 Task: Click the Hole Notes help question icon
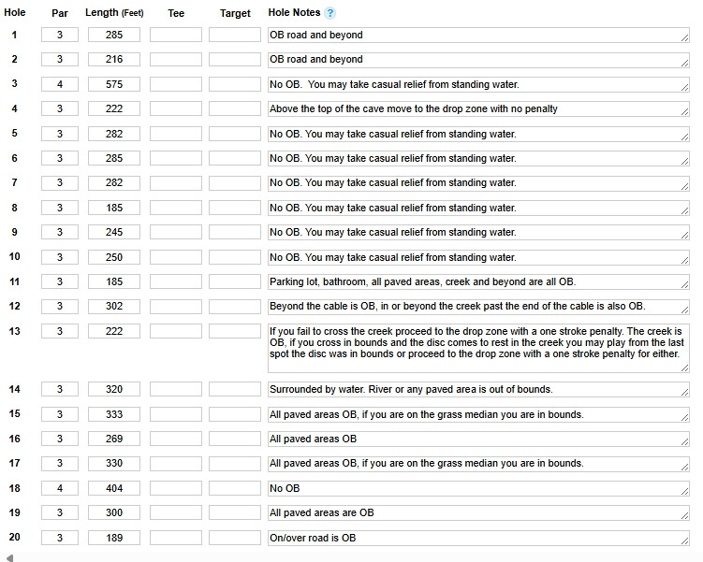tap(330, 13)
